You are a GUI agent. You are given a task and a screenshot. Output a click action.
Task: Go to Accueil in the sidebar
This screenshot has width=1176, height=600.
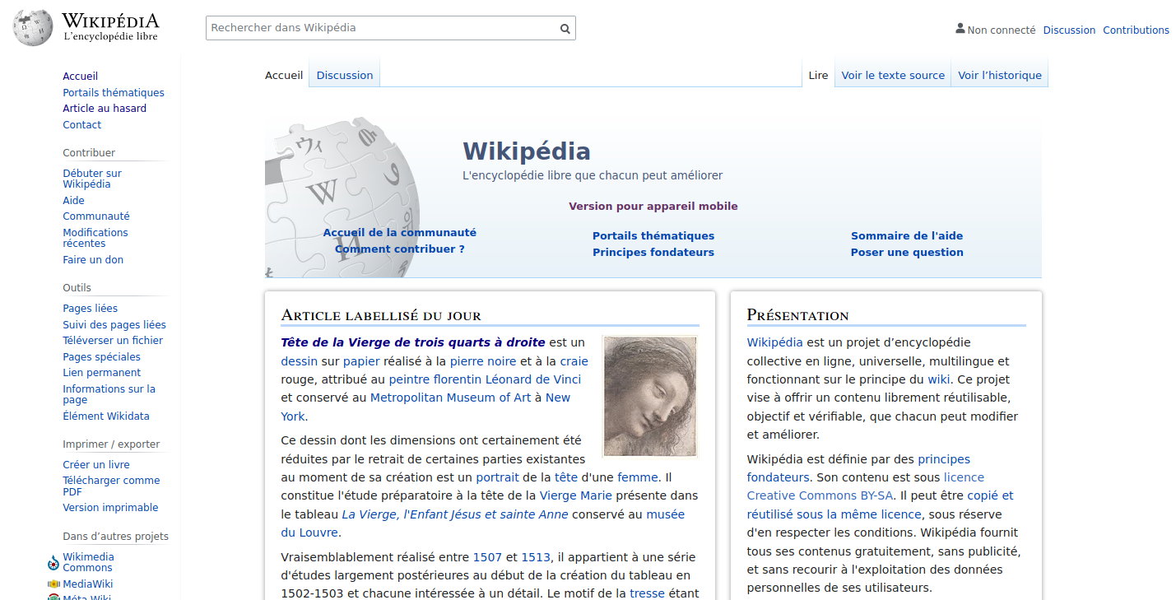[81, 77]
